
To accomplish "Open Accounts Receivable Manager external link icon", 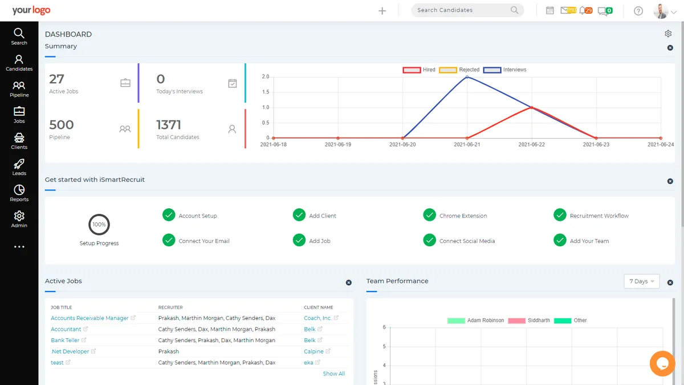I will [133, 318].
